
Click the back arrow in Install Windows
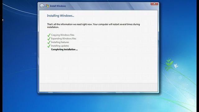(42, 6)
